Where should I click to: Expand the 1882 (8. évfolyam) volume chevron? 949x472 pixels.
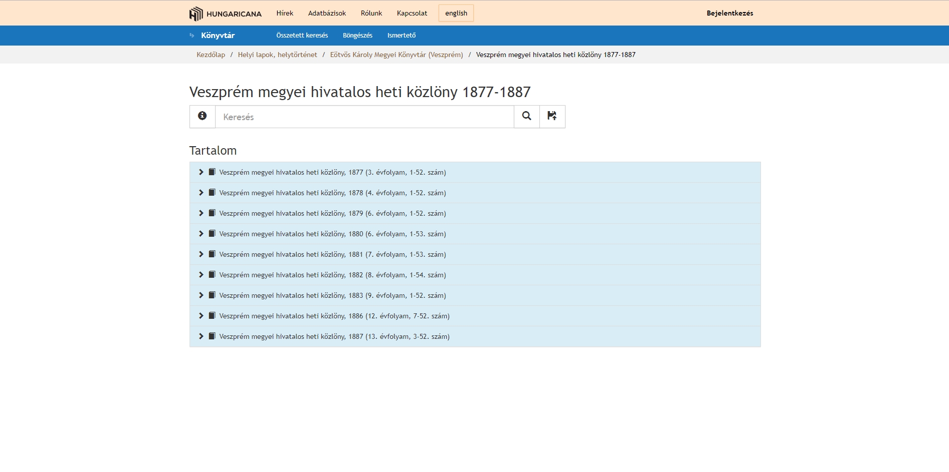(201, 275)
